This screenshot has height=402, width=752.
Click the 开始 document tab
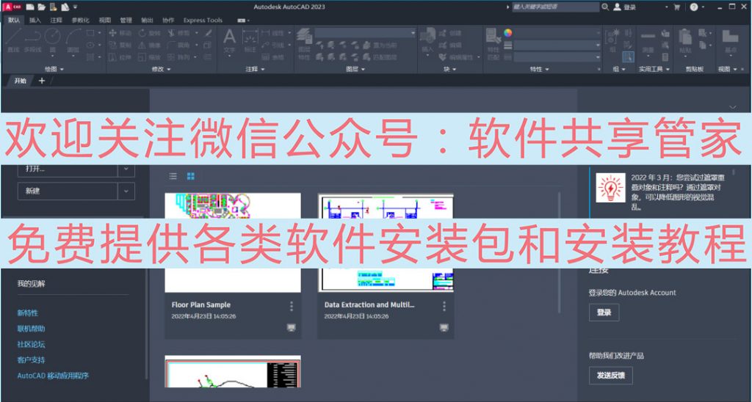[20, 81]
